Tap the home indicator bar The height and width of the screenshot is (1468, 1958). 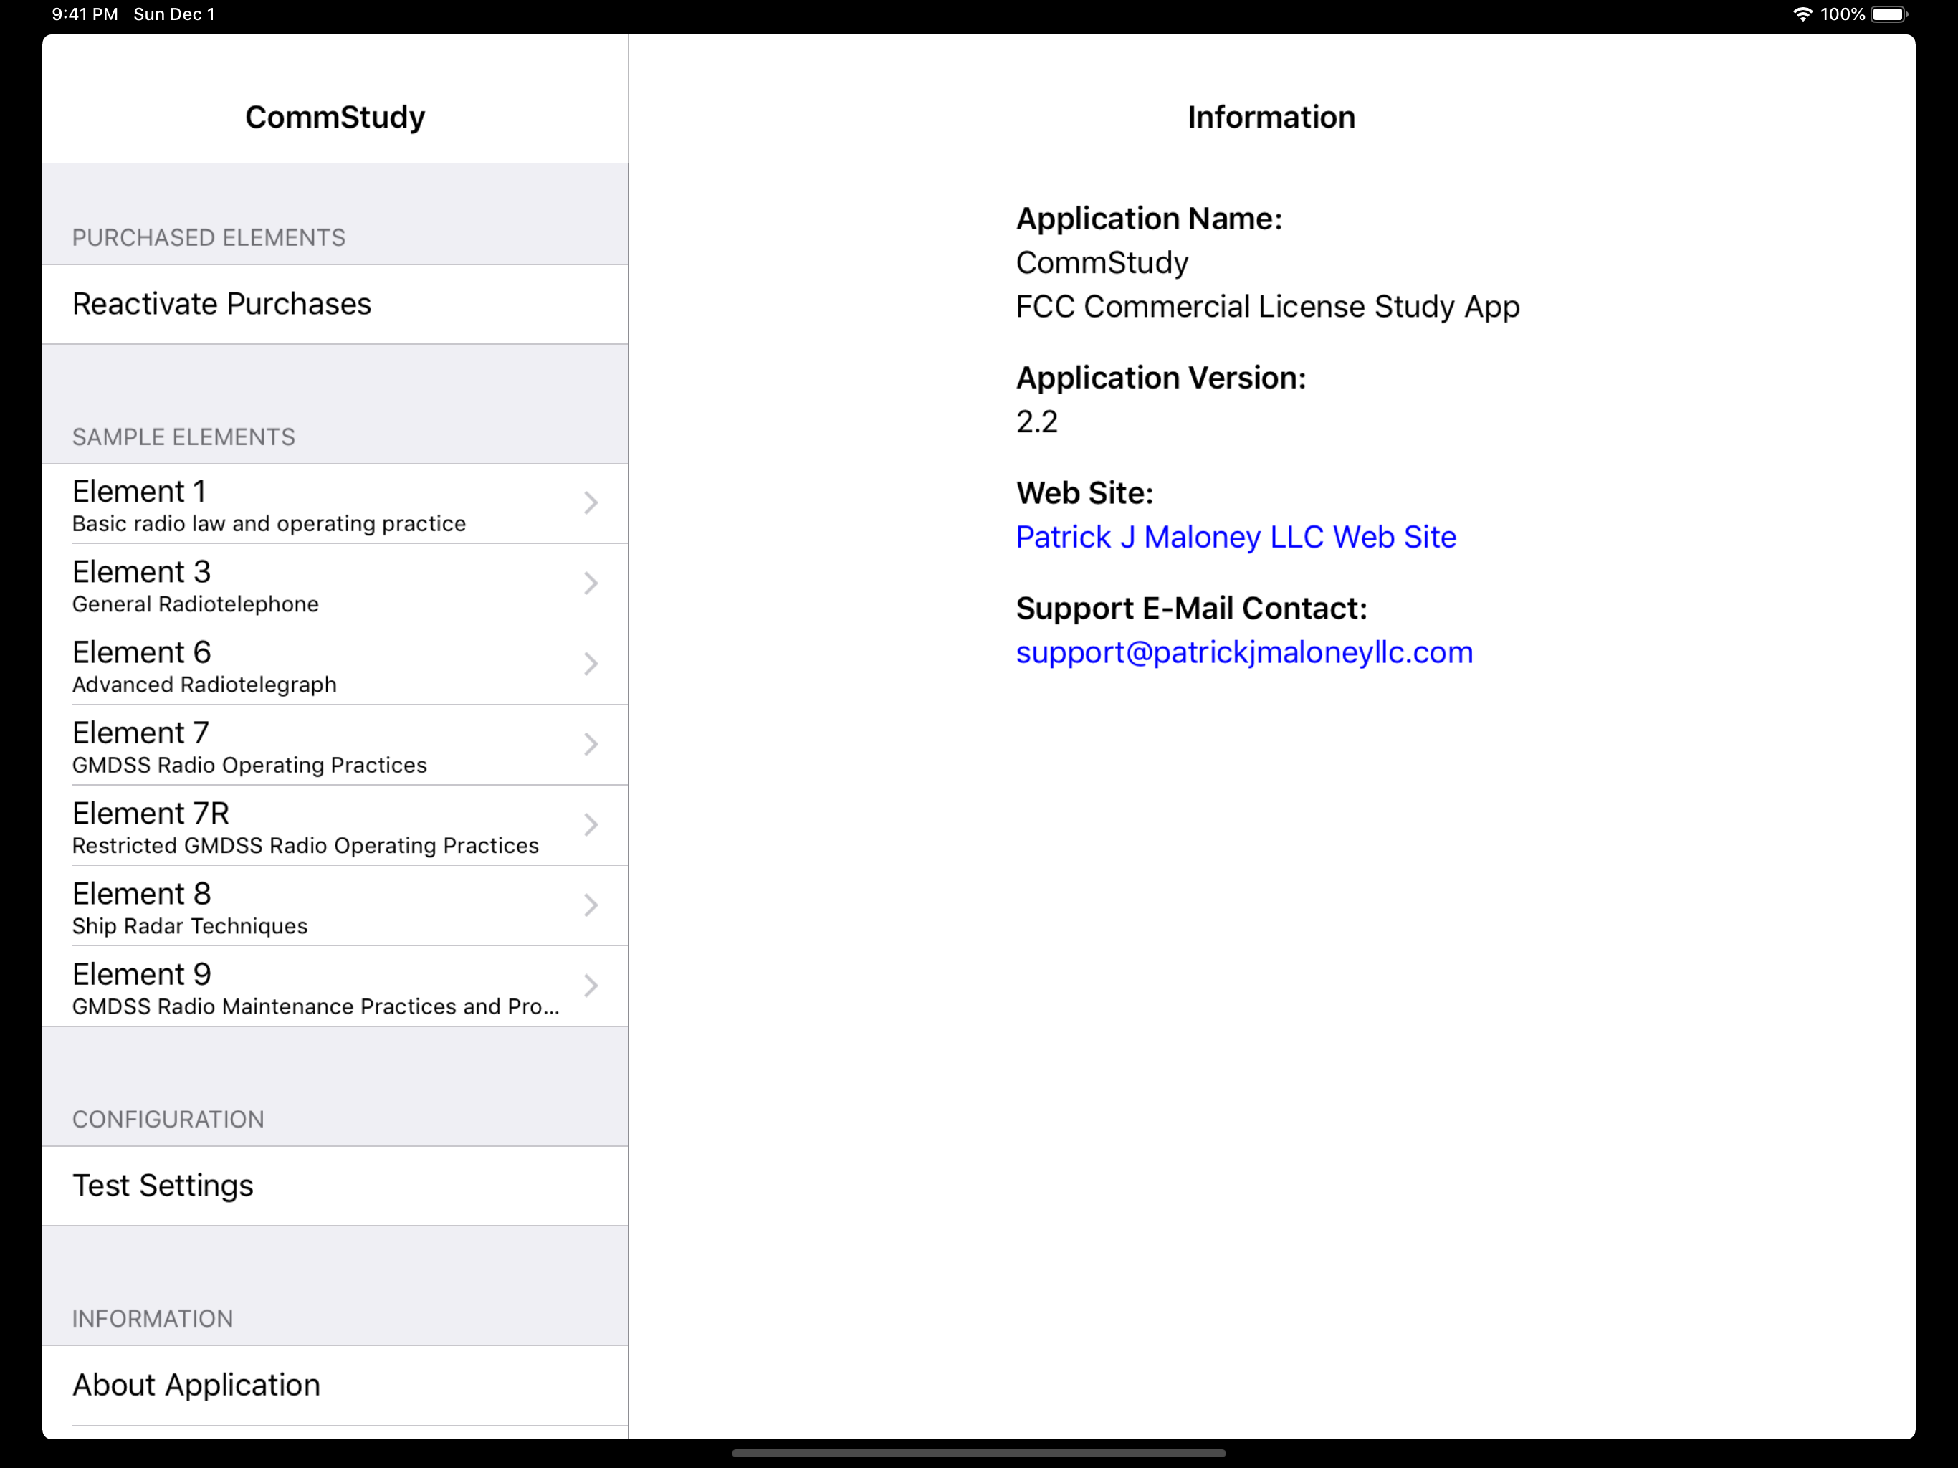tap(978, 1453)
